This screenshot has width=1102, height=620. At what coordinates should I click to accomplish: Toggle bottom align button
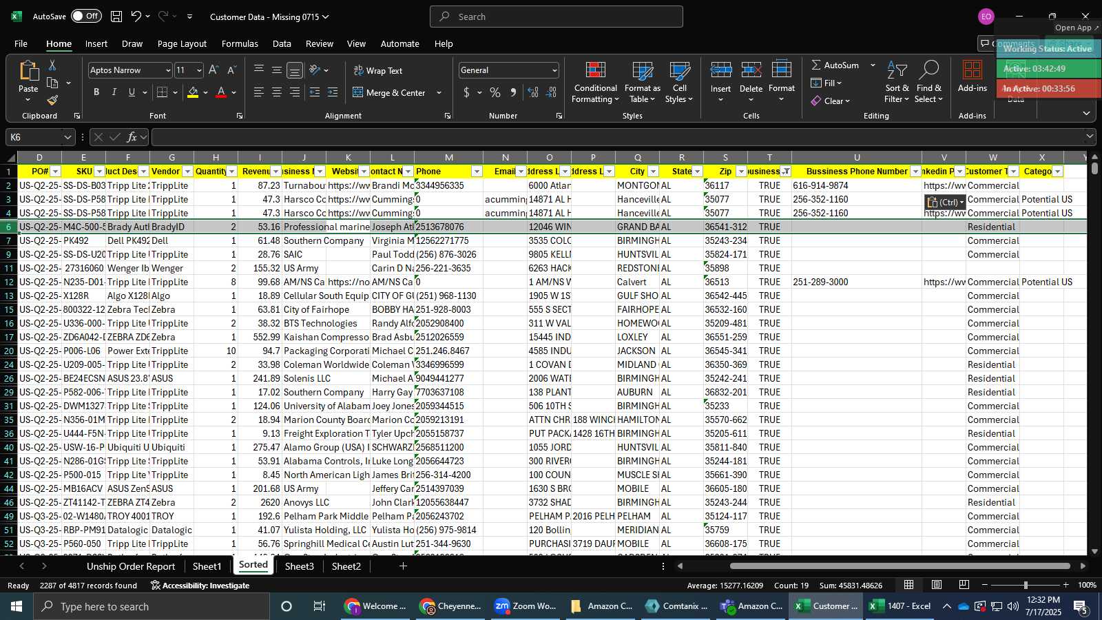tap(295, 70)
